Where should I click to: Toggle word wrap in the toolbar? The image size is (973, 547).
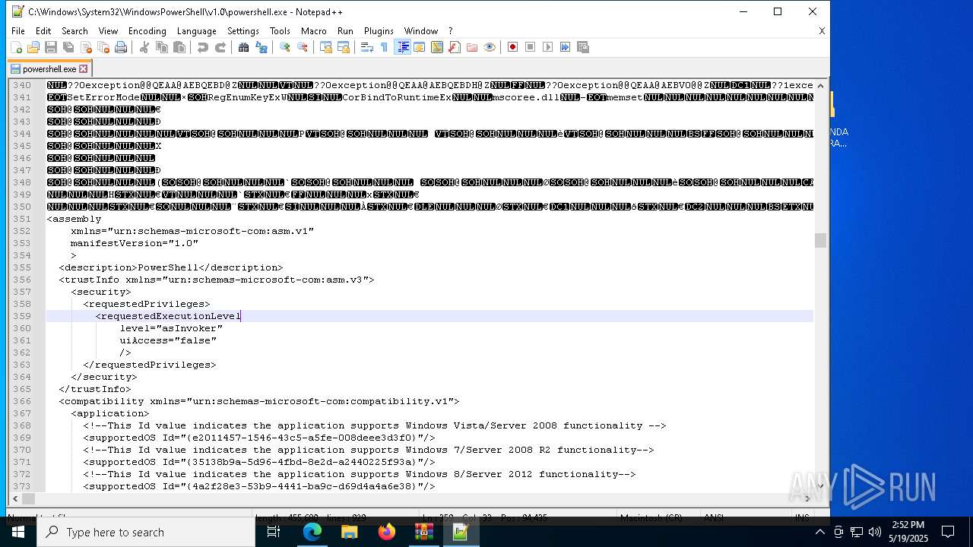point(367,47)
